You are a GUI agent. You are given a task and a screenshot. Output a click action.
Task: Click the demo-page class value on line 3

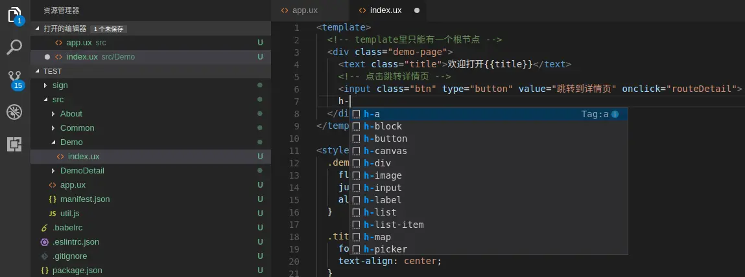418,52
